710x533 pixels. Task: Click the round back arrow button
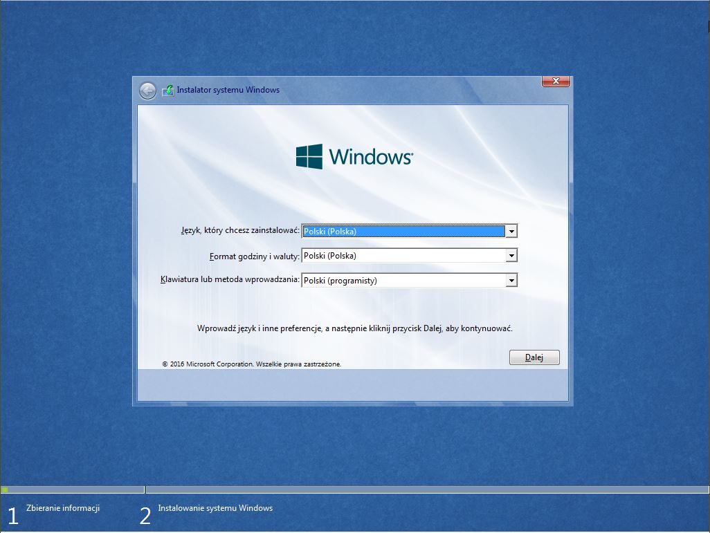coord(147,91)
